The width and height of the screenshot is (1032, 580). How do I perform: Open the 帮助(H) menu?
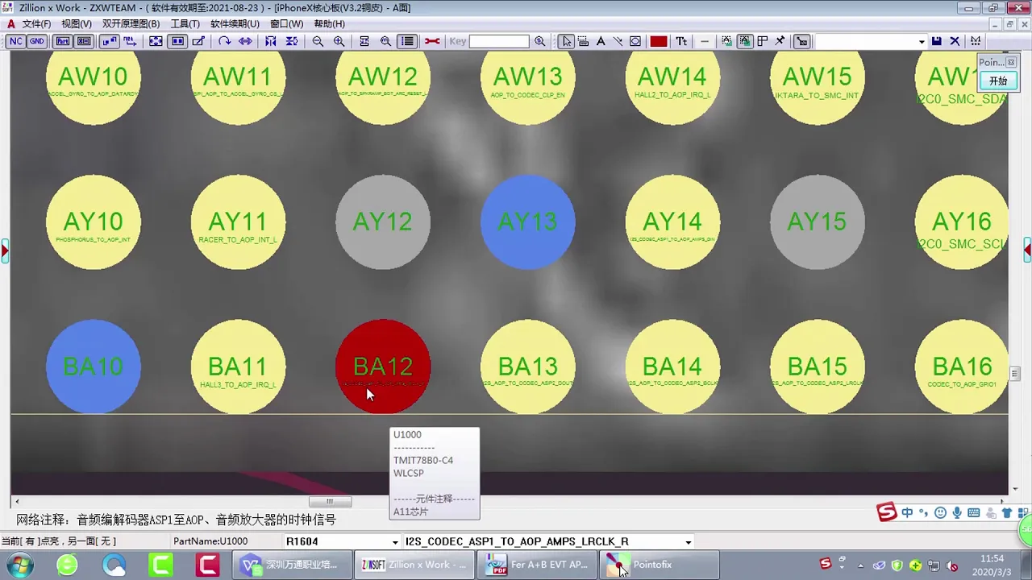point(329,23)
